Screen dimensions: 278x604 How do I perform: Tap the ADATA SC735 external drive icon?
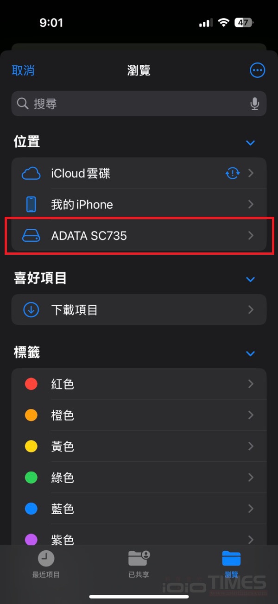(31, 236)
